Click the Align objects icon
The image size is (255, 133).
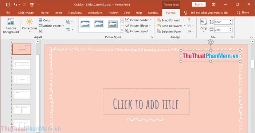click(189, 20)
